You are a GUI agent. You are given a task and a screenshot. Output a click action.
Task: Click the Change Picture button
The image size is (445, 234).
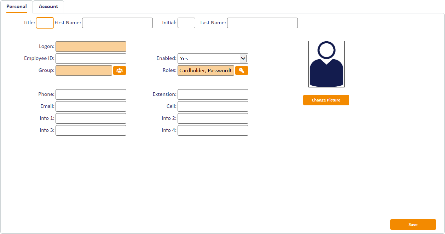(x=326, y=100)
